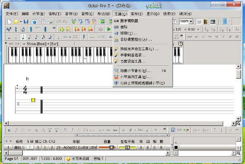Click the Page 1/1 status entry
245x164 pixels.
(x=11, y=159)
